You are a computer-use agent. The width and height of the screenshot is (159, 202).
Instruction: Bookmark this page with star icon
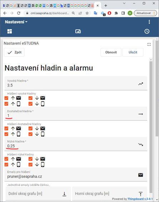[87, 13]
